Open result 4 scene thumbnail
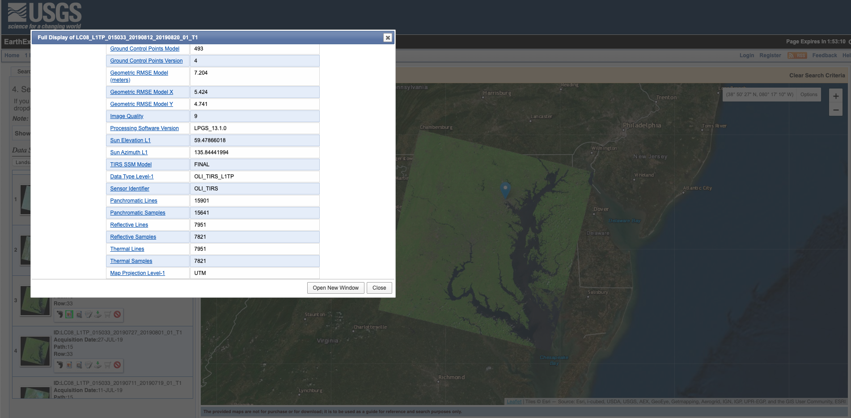851x418 pixels. 35,351
